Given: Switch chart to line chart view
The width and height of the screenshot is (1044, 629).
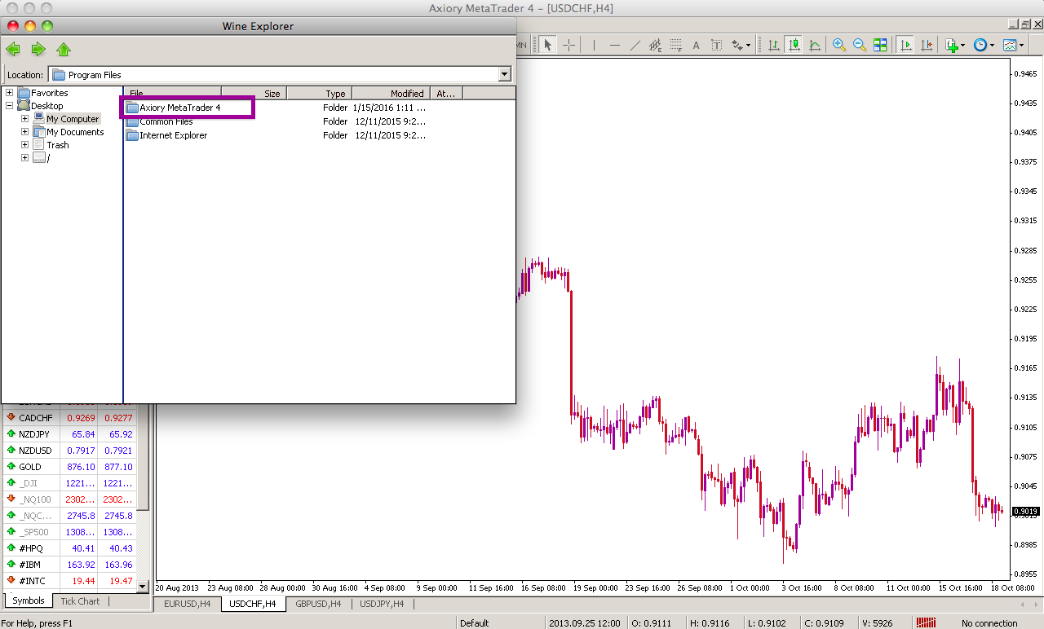Looking at the screenshot, I should pos(814,45).
